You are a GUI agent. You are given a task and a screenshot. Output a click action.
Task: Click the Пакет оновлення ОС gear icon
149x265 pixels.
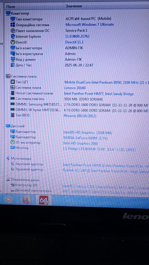[x=13, y=30]
